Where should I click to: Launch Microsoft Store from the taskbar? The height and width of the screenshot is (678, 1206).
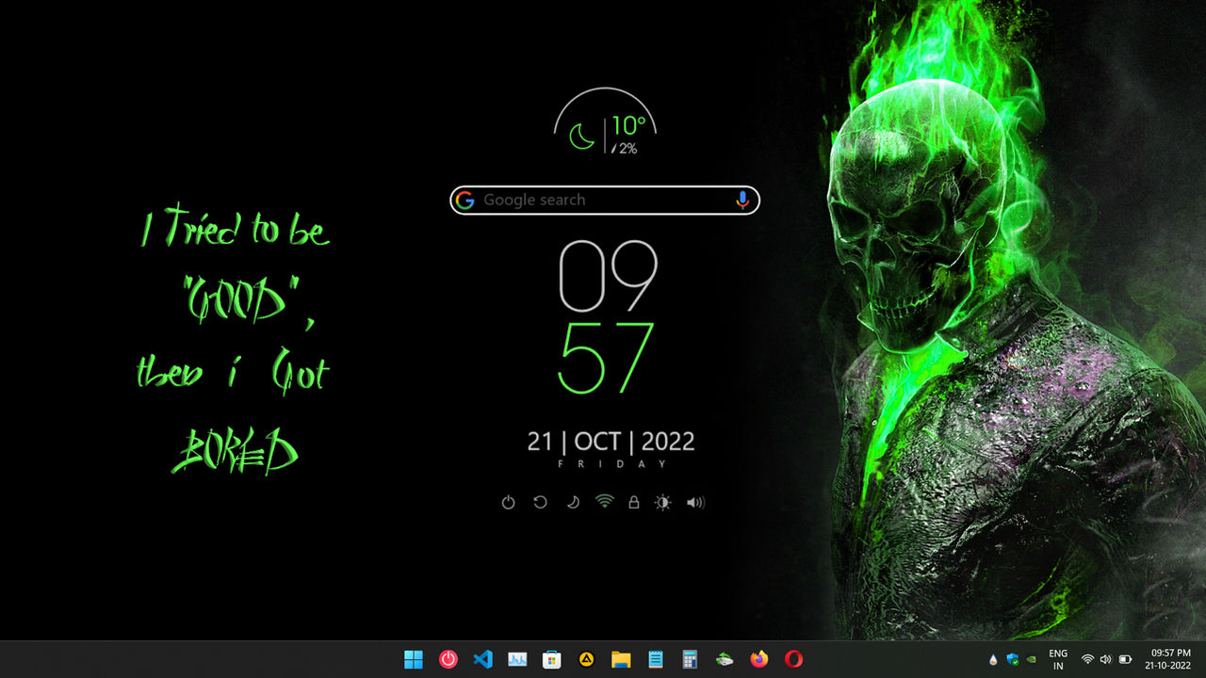click(x=552, y=659)
